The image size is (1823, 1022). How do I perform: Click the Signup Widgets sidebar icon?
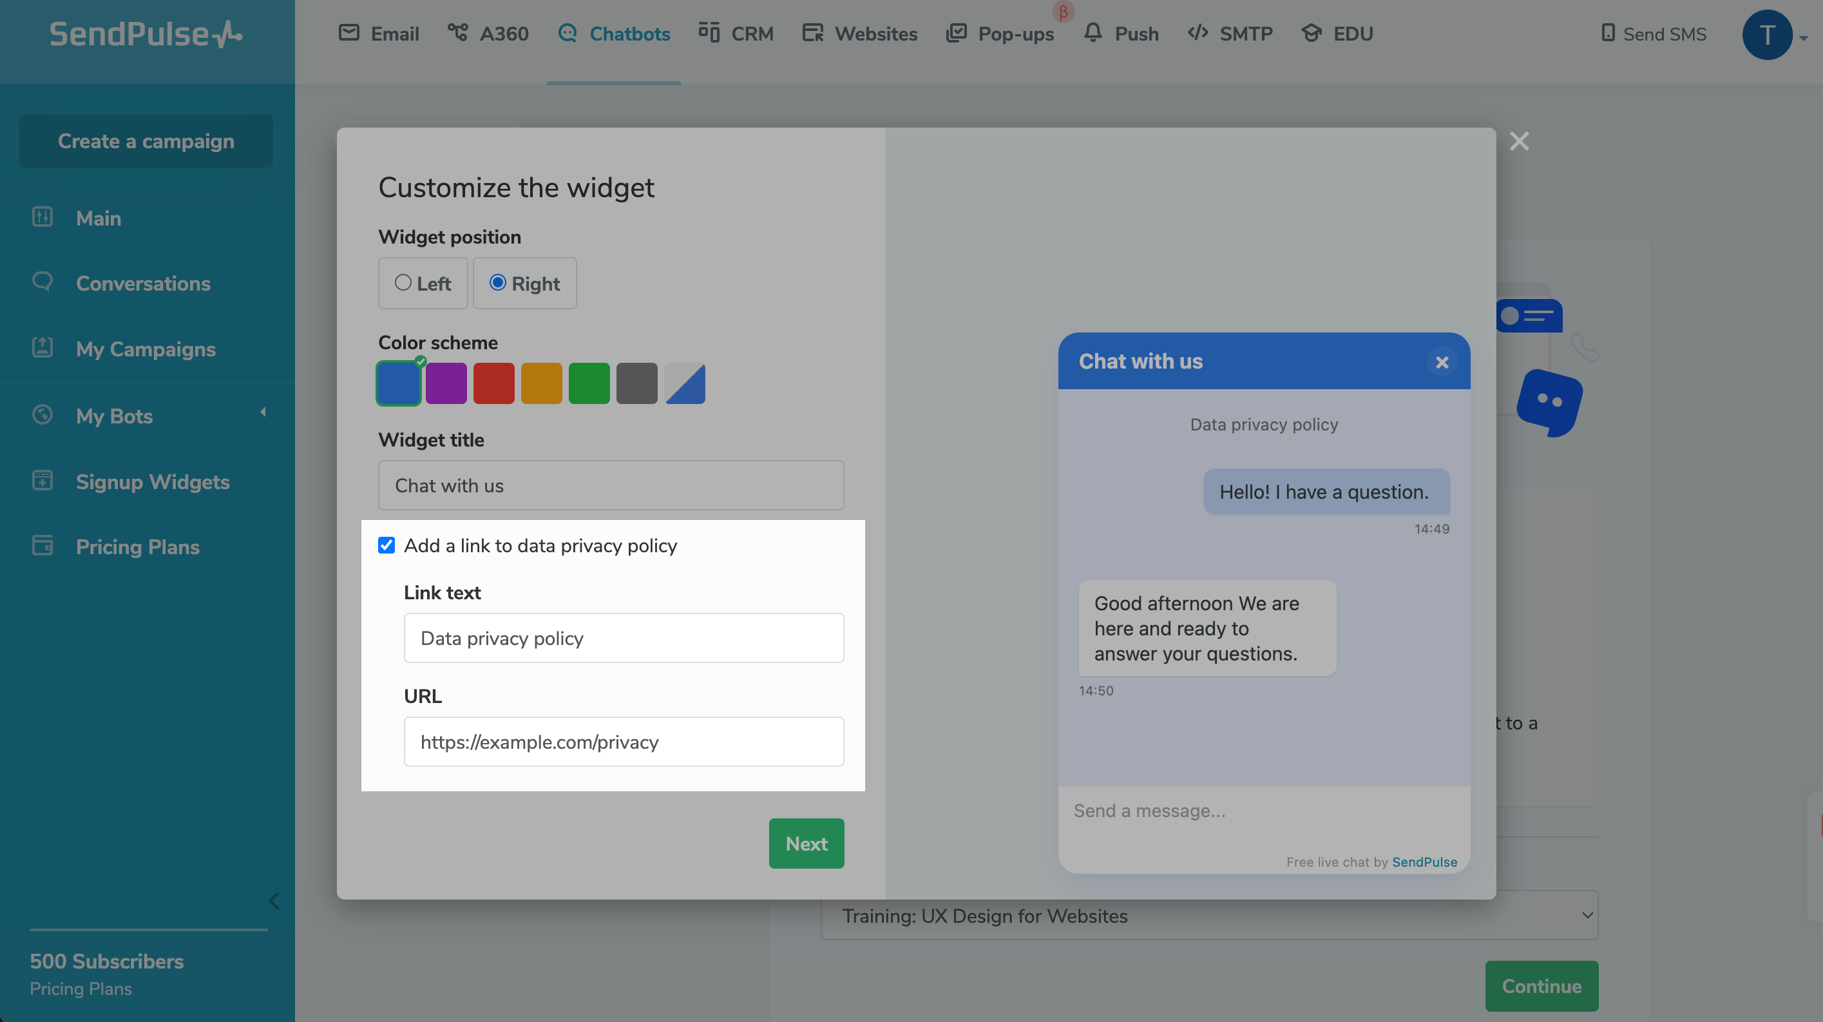pyautogui.click(x=43, y=481)
